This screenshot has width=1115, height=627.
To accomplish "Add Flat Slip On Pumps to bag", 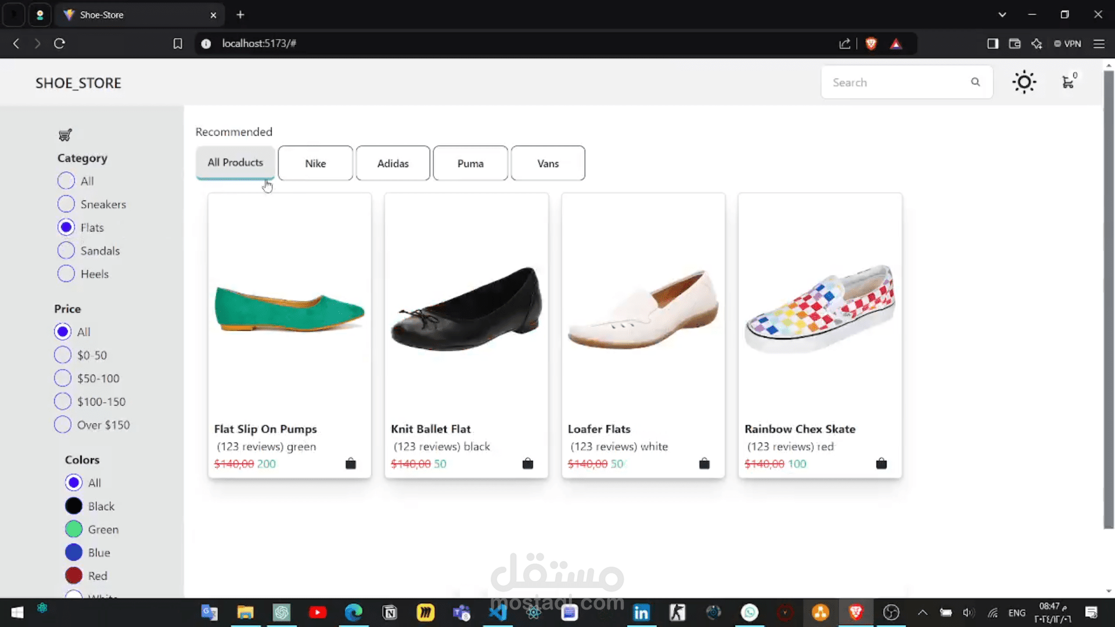I will click(350, 463).
